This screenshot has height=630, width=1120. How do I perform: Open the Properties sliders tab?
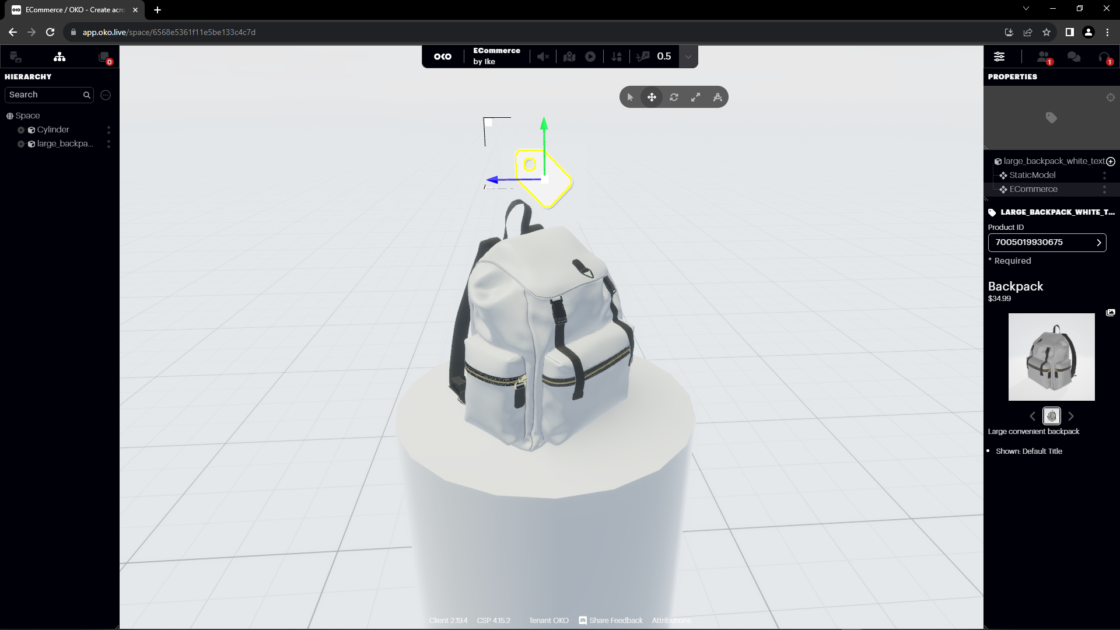tap(999, 57)
